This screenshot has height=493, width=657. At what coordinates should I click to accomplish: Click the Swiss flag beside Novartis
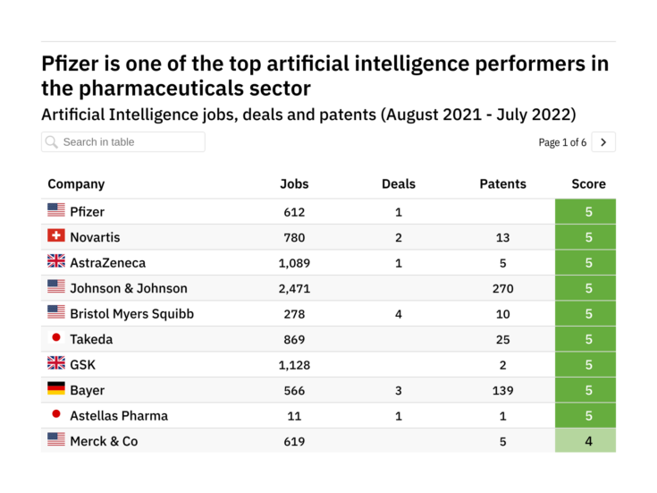56,236
